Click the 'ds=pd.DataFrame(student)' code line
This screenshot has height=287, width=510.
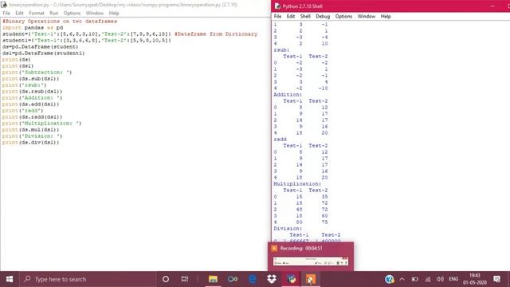(41, 47)
